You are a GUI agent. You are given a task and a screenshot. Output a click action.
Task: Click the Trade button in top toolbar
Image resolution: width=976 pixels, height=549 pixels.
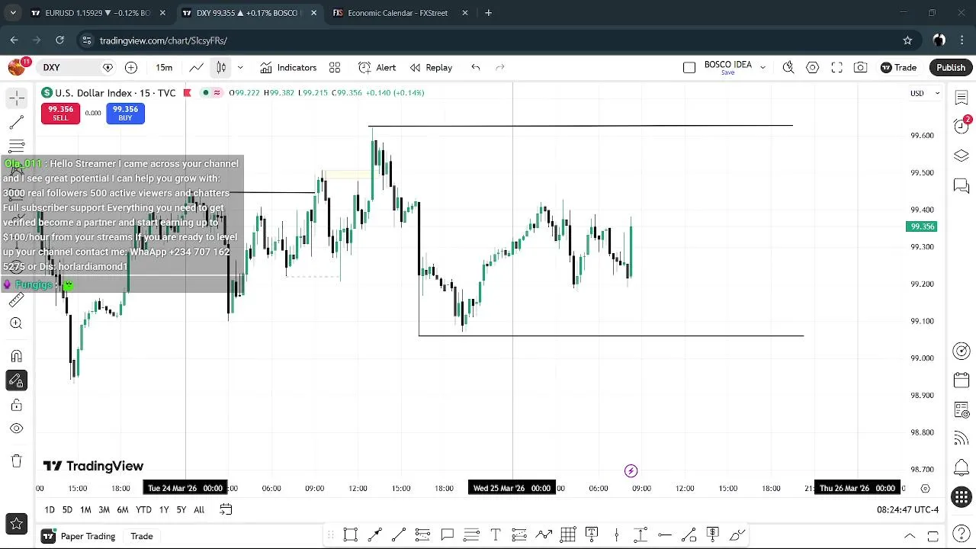click(x=898, y=68)
